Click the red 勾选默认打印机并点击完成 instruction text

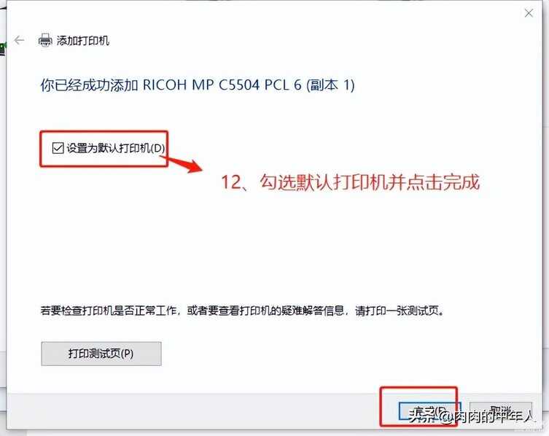(370, 182)
